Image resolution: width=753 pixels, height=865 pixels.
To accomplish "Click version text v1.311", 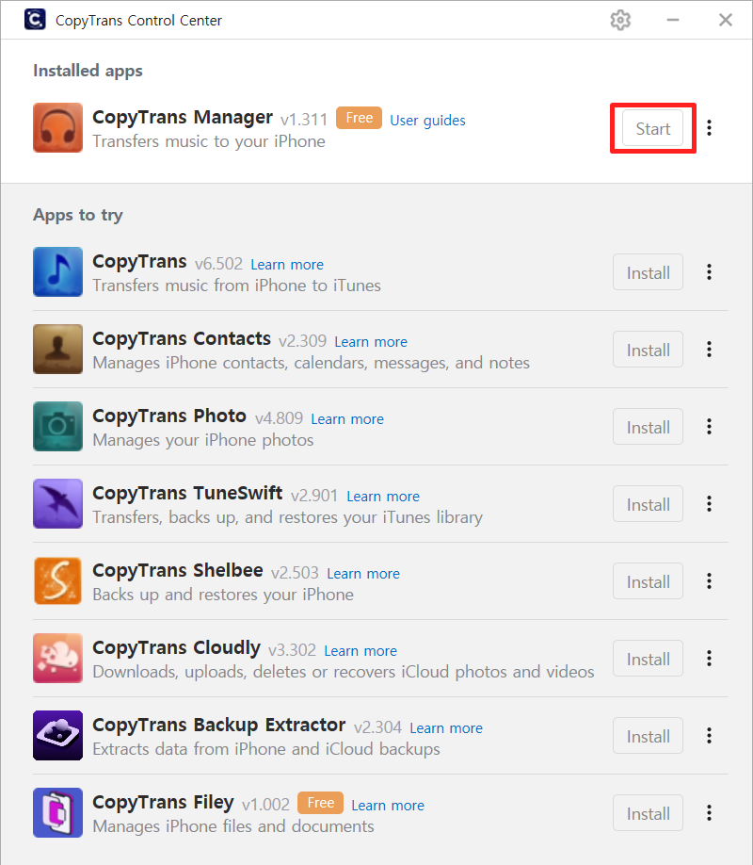I will point(304,120).
